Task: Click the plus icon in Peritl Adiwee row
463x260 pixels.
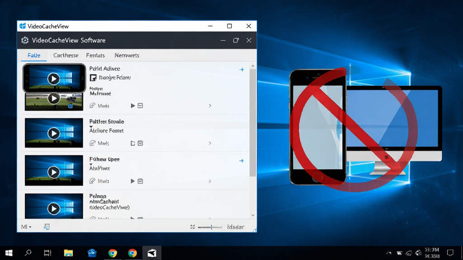Action: pos(241,70)
